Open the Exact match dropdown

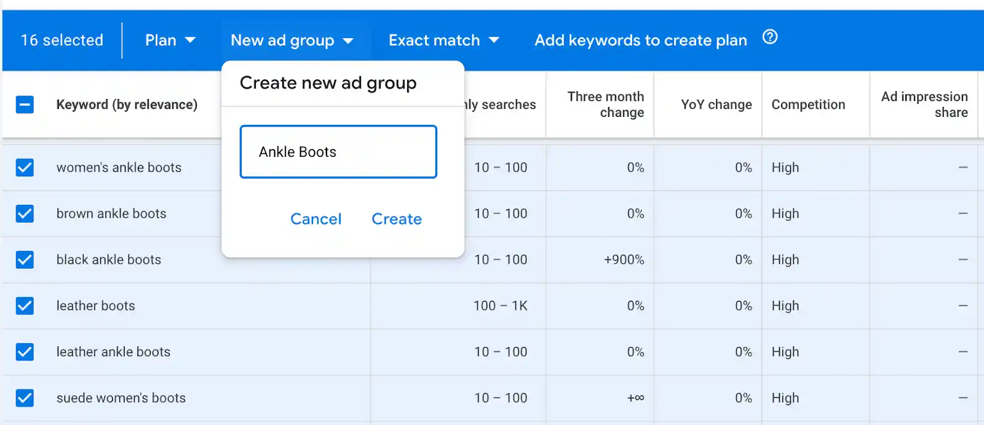click(443, 41)
